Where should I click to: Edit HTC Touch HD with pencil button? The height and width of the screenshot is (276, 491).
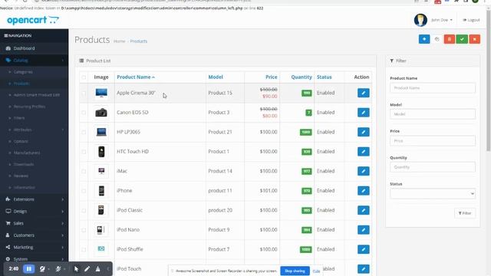pos(363,152)
